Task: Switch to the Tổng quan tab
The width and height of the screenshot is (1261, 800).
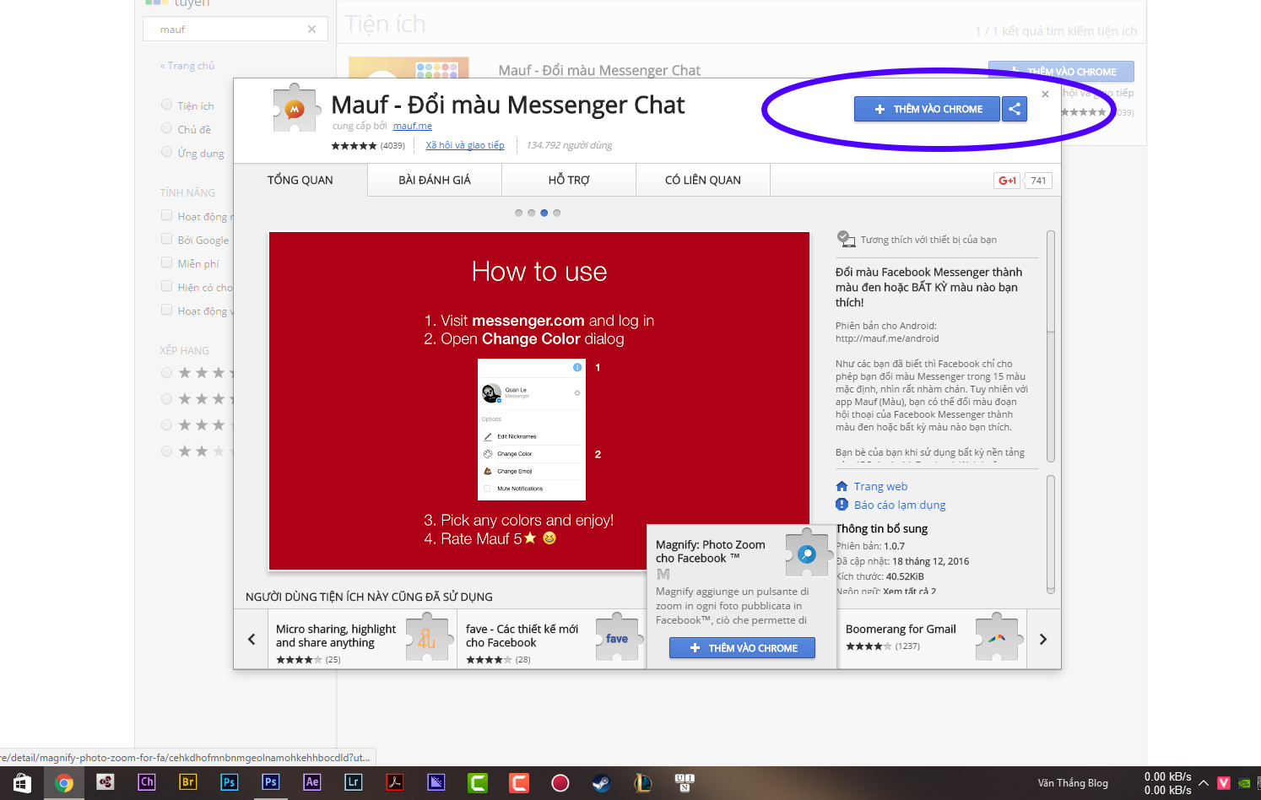Action: (300, 180)
